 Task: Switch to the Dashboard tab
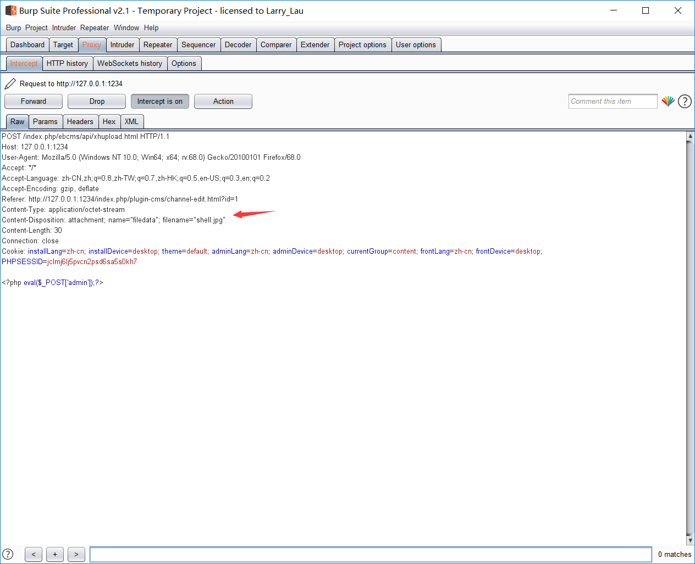tap(27, 44)
